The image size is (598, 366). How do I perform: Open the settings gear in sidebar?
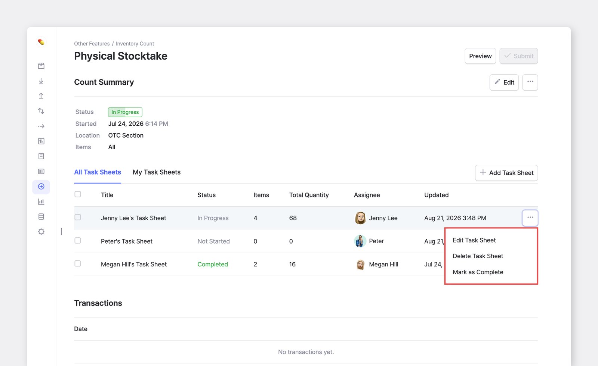click(41, 232)
